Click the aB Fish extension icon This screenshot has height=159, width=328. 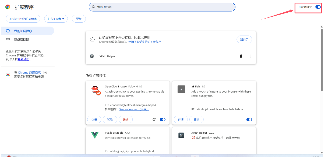pos(181,89)
